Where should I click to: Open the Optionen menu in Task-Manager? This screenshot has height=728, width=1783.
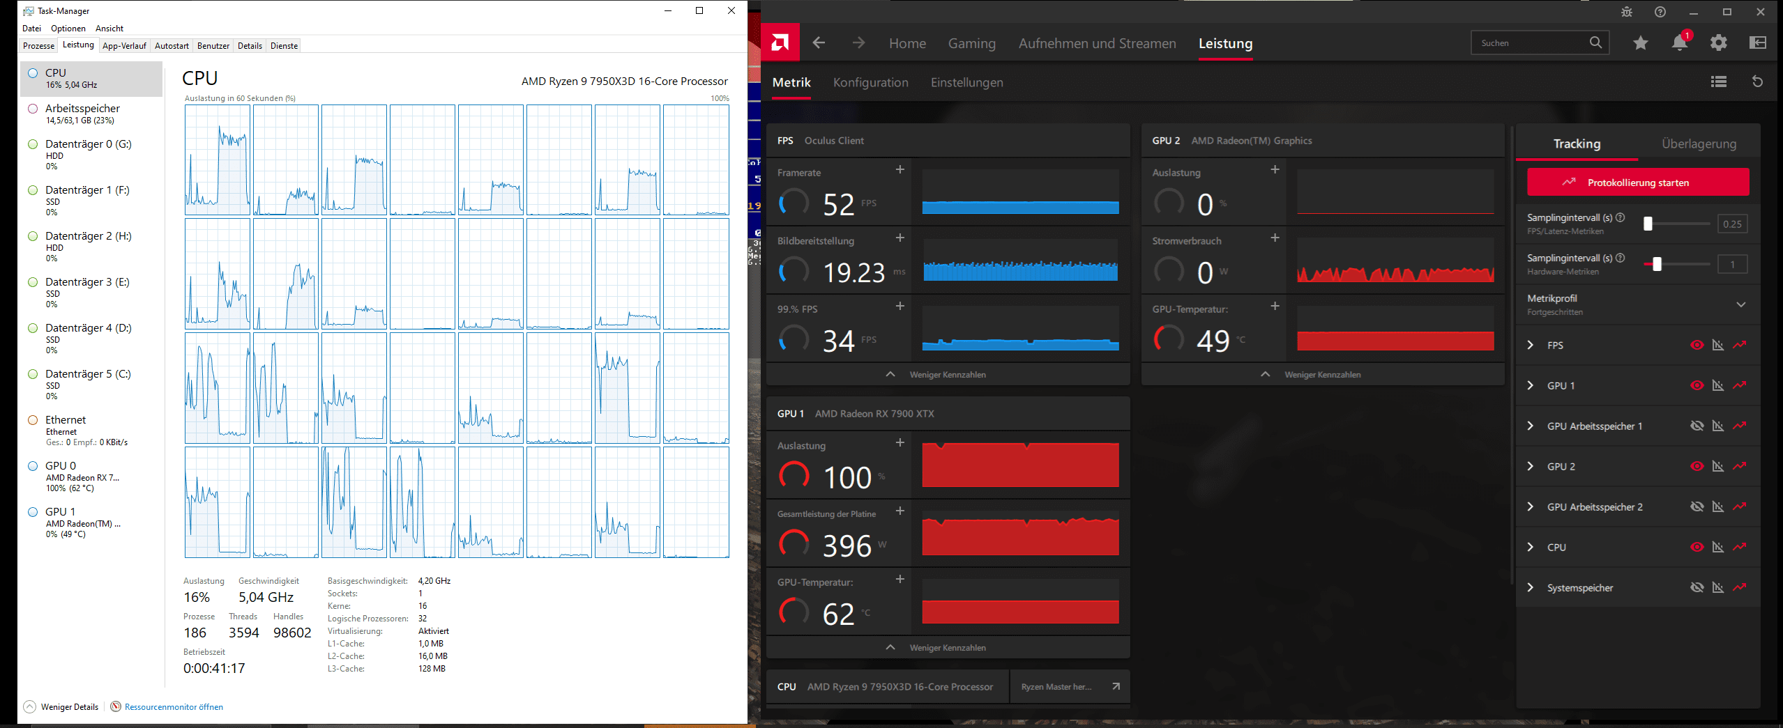[68, 29]
